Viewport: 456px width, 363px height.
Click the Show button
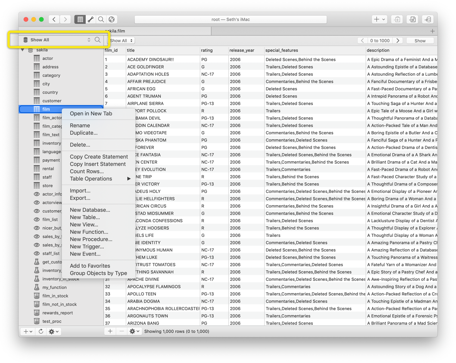coord(420,41)
